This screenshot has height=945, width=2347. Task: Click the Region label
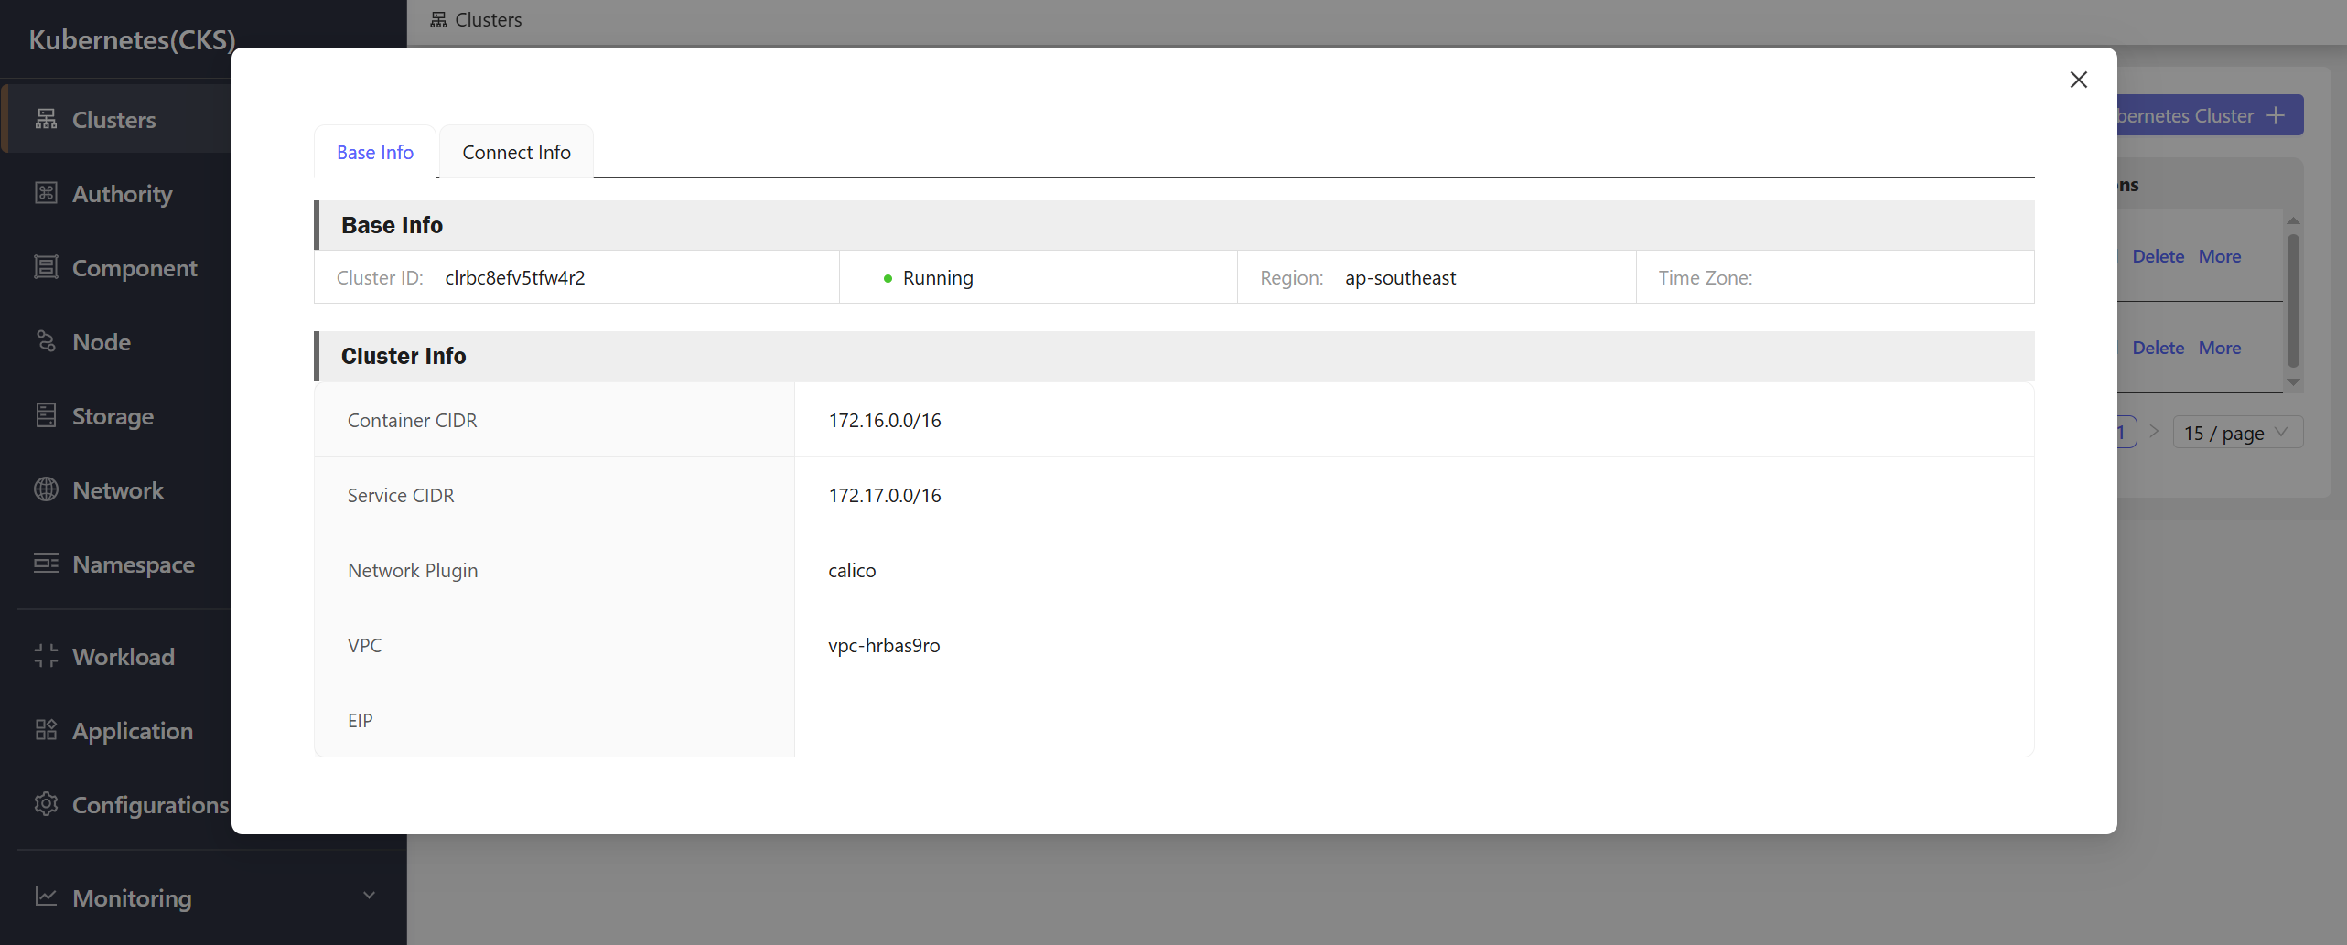pos(1291,277)
